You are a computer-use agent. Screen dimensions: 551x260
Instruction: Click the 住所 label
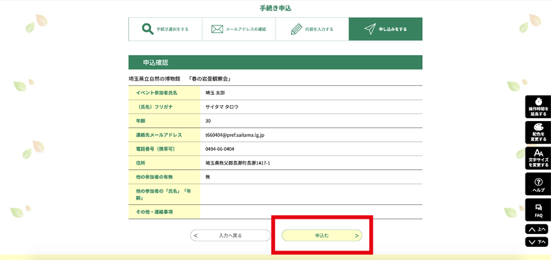[141, 163]
